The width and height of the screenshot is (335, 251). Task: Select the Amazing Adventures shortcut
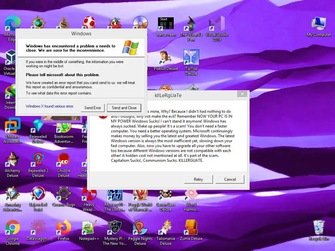coord(13,198)
